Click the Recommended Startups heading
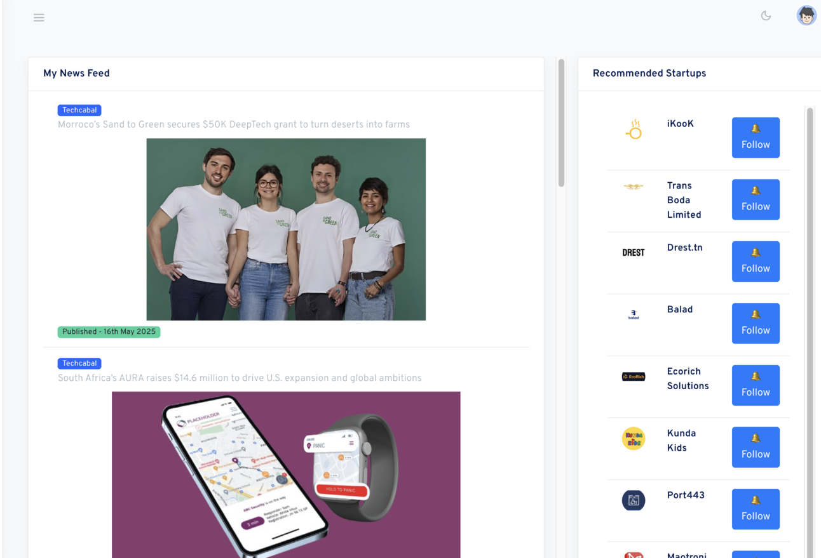This screenshot has height=558, width=821. (x=649, y=74)
